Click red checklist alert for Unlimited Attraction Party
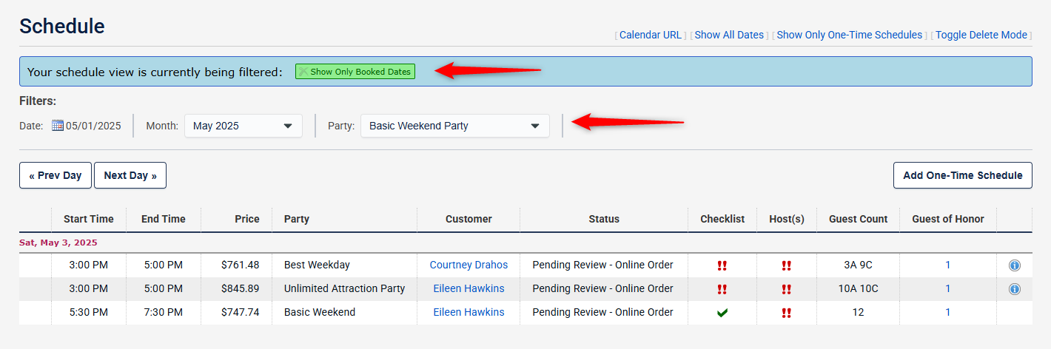The height and width of the screenshot is (349, 1051). (x=722, y=289)
